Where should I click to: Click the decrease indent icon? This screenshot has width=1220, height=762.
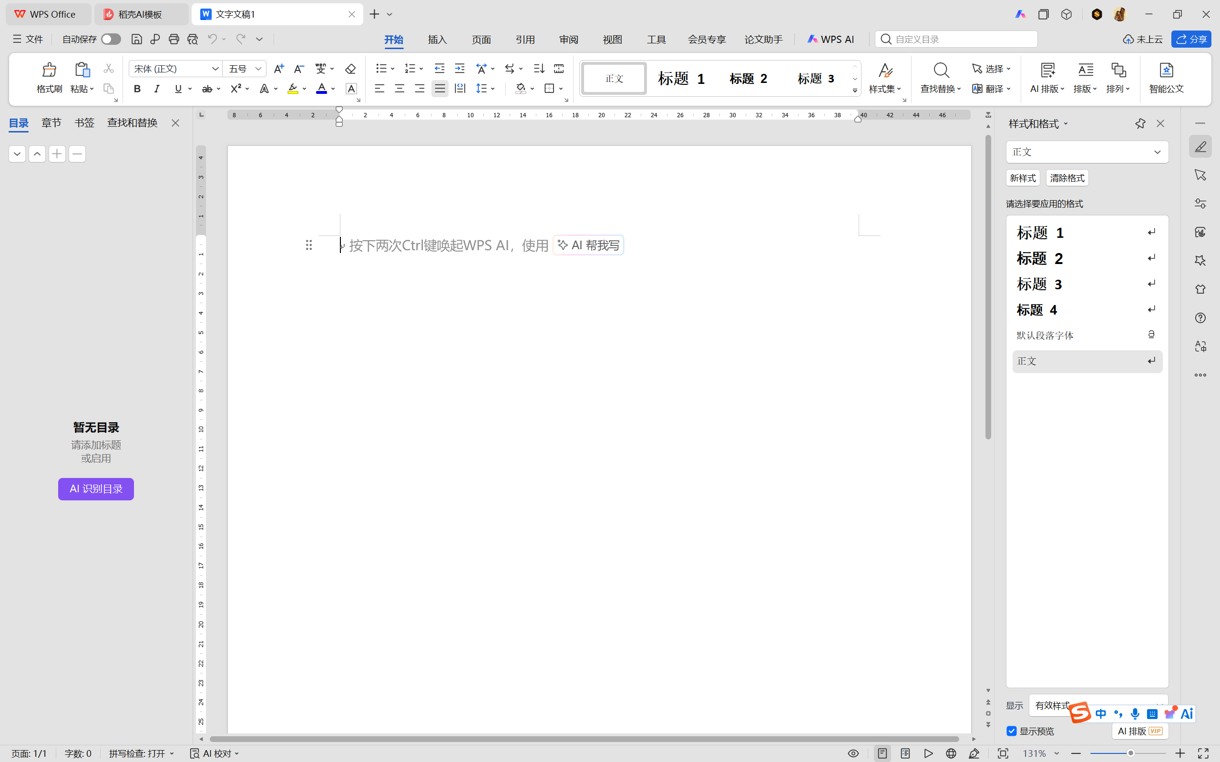(439, 69)
